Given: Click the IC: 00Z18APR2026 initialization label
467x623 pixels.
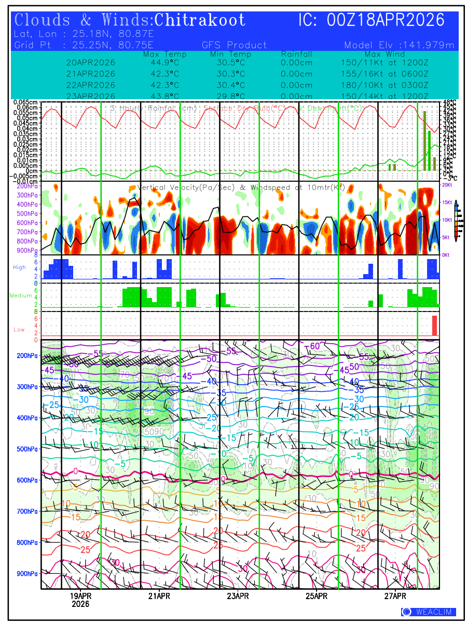Looking at the screenshot, I should pos(372,20).
